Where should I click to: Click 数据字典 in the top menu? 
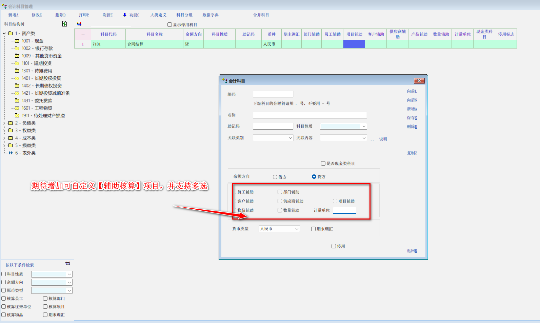(x=211, y=15)
